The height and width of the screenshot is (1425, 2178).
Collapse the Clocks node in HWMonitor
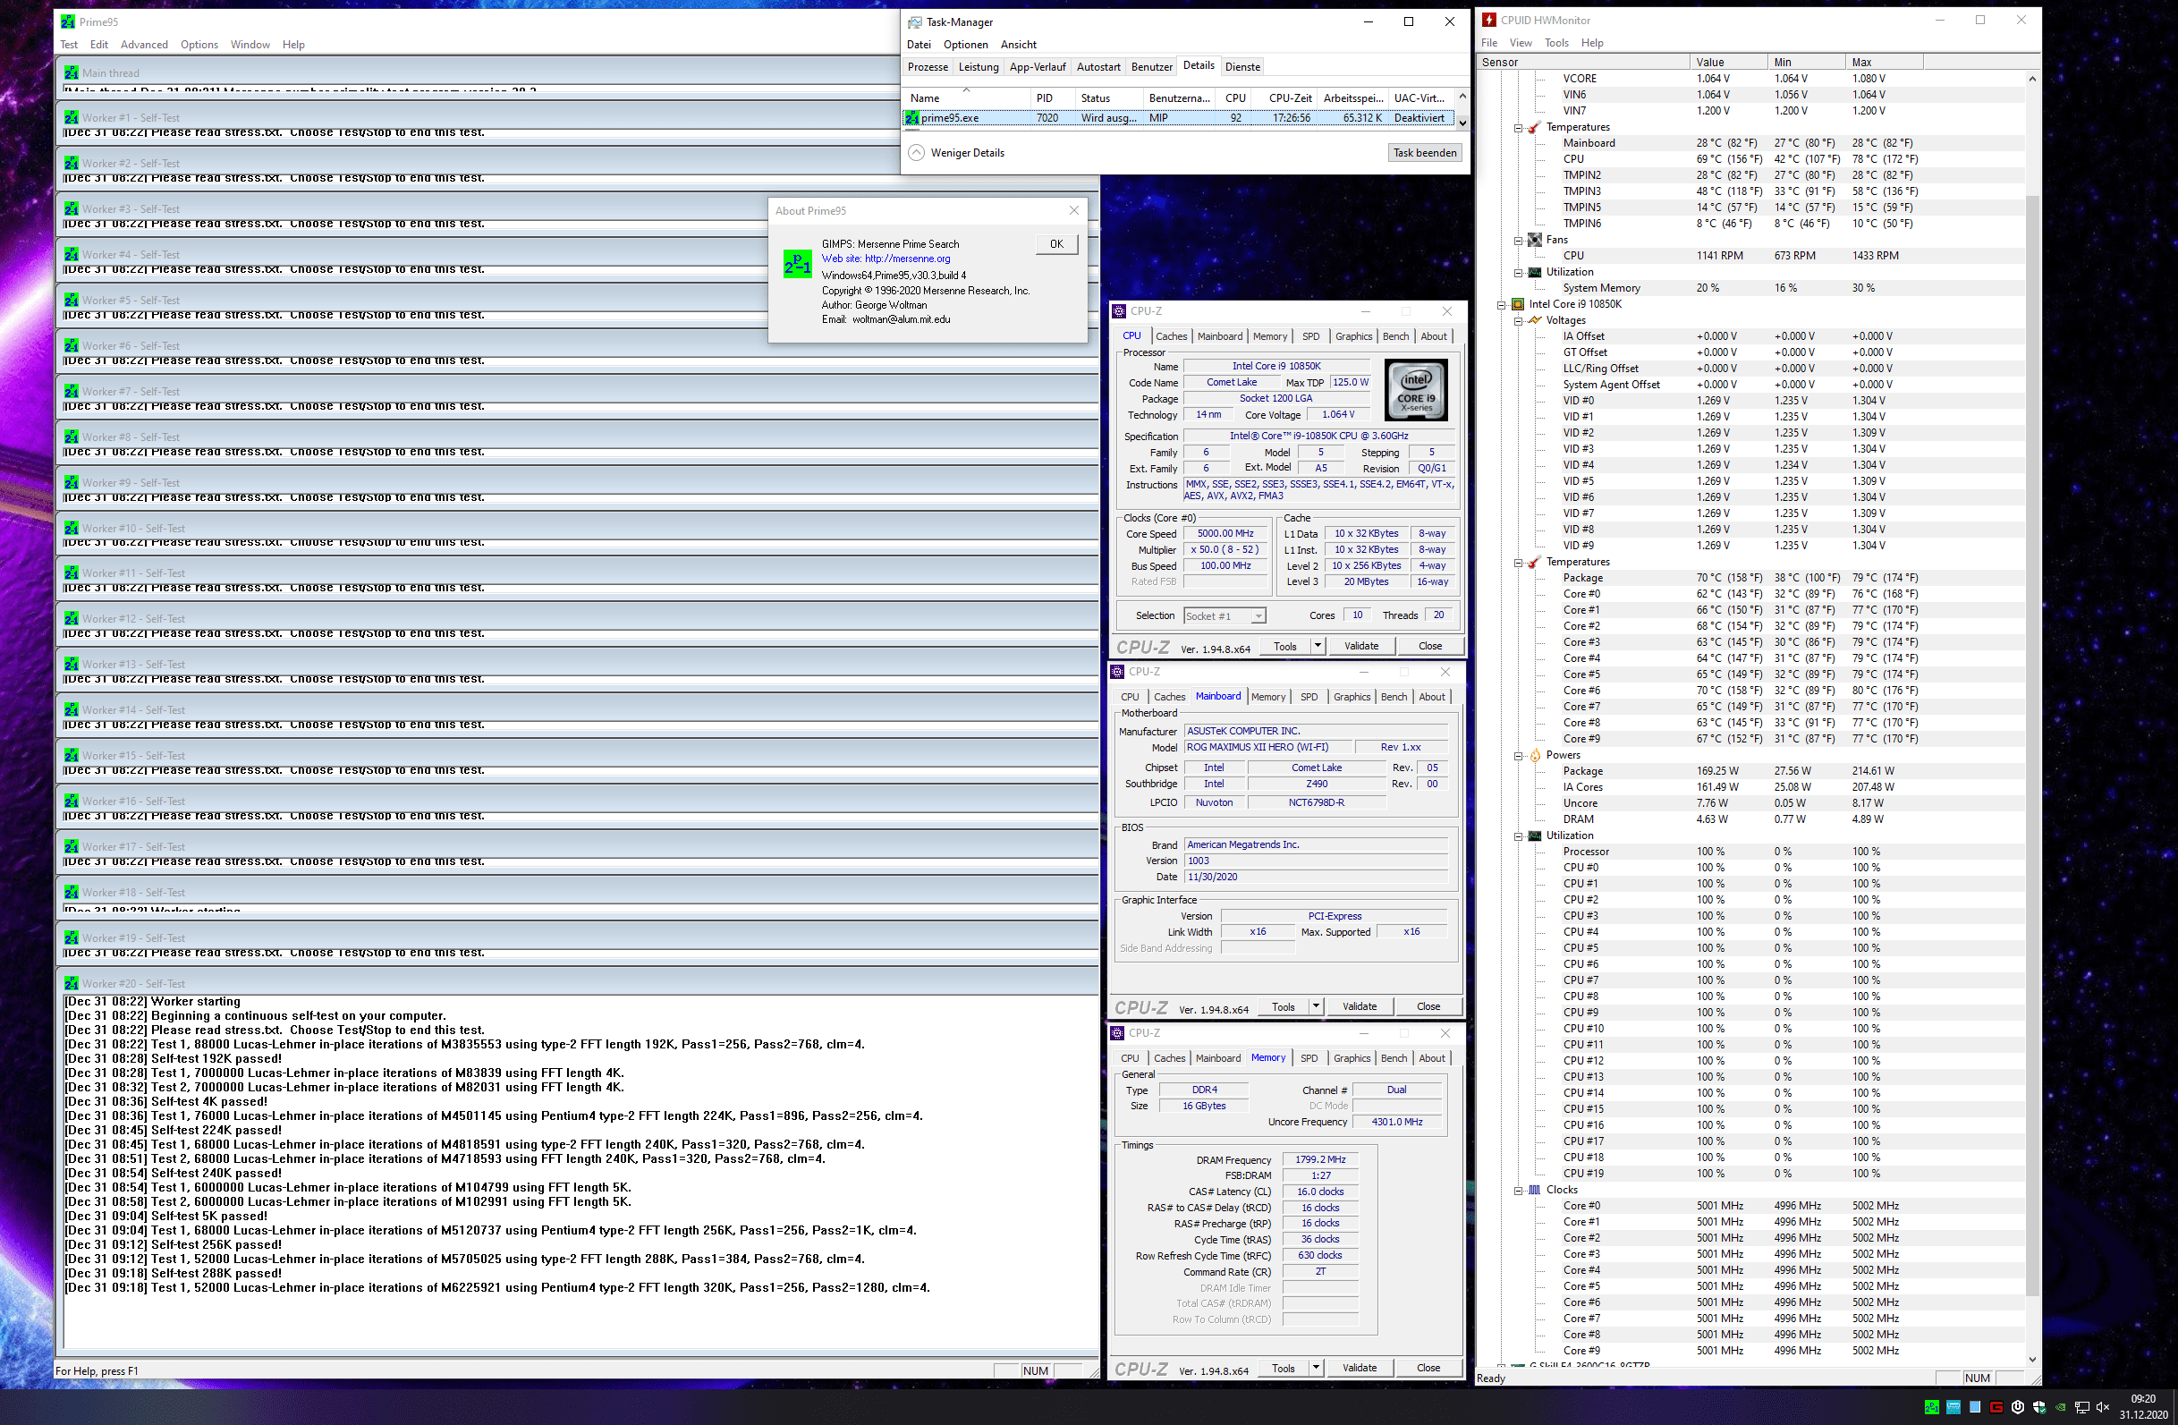pos(1518,1191)
